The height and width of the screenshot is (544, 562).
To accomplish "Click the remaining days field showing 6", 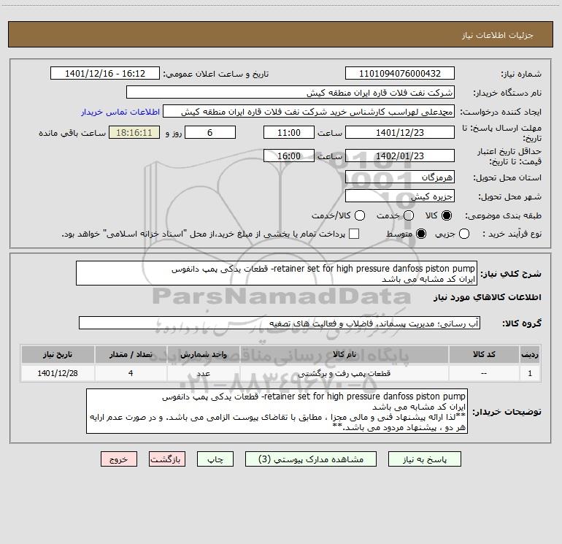I will 210,132.
